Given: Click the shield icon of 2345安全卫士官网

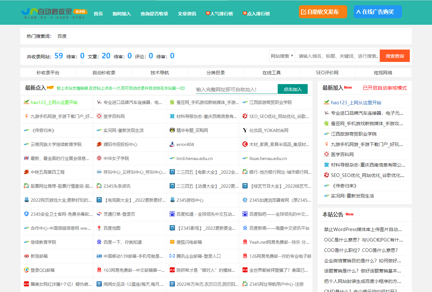Looking at the screenshot, I should click(x=26, y=214).
